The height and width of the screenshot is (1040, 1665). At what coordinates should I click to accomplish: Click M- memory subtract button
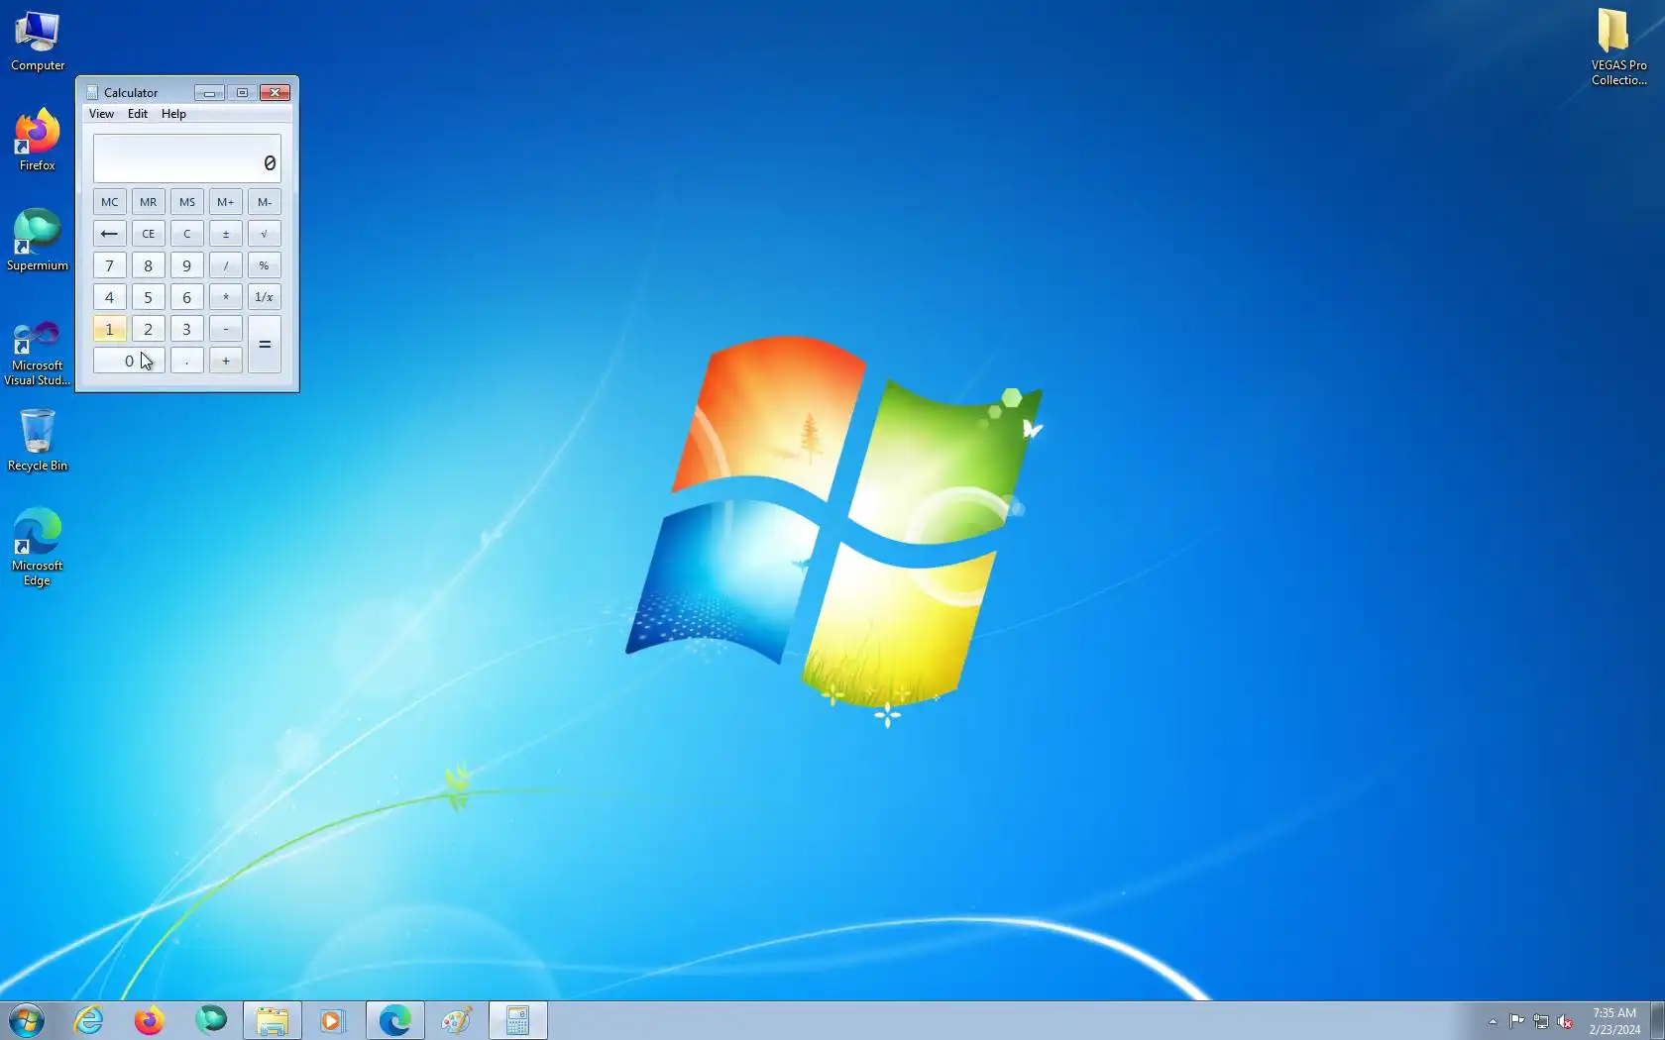point(264,202)
